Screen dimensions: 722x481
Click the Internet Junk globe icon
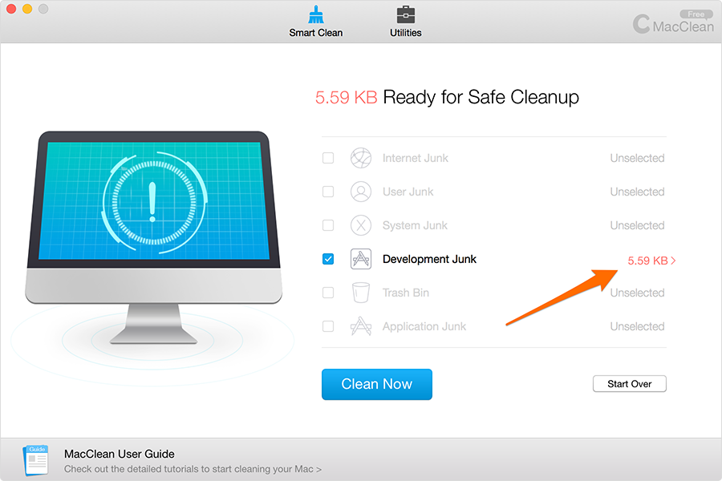360,158
